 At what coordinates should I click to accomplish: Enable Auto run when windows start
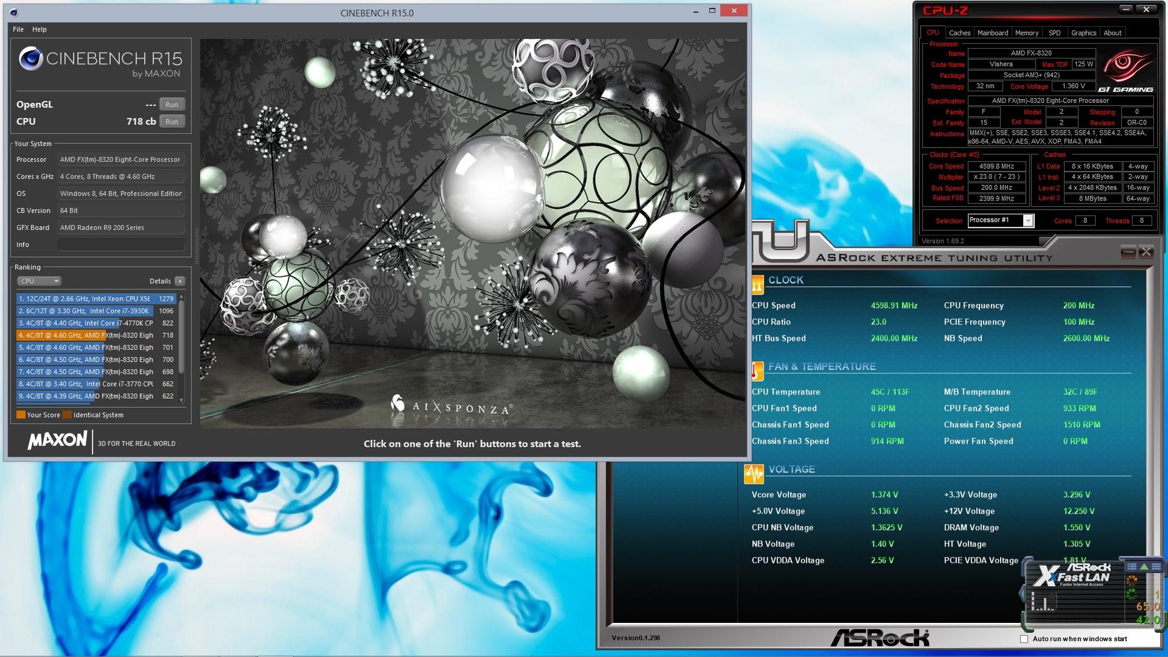click(x=1024, y=639)
